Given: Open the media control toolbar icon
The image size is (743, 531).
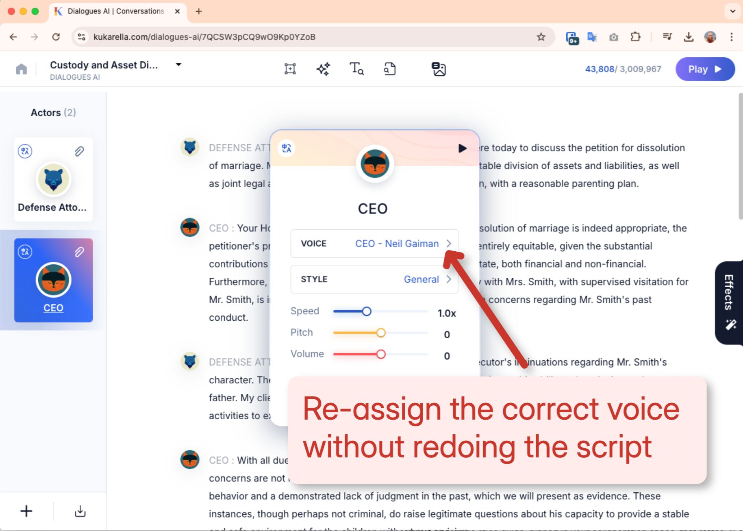Looking at the screenshot, I should (667, 37).
